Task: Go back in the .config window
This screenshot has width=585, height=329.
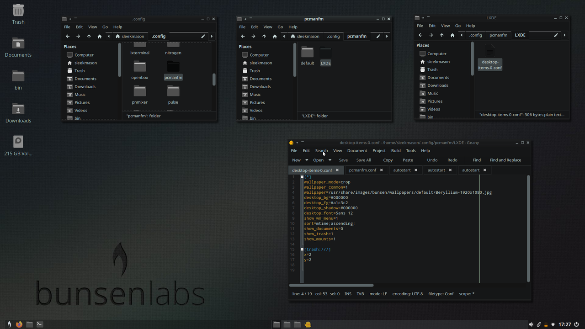Action: 68,36
